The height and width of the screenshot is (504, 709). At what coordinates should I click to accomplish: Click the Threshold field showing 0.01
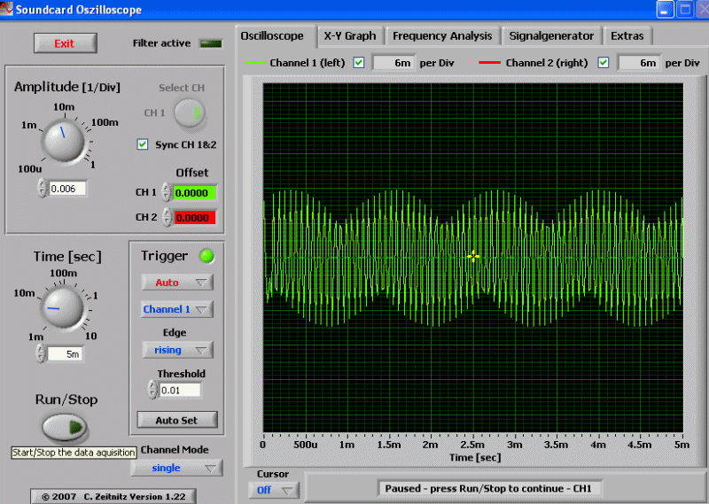tap(180, 390)
